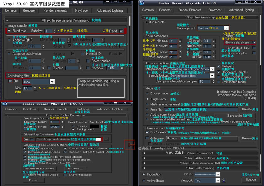The width and height of the screenshot is (264, 186).
Task: Toggle the Global Ray Antialiaser On checkbox
Action: [32, 139]
